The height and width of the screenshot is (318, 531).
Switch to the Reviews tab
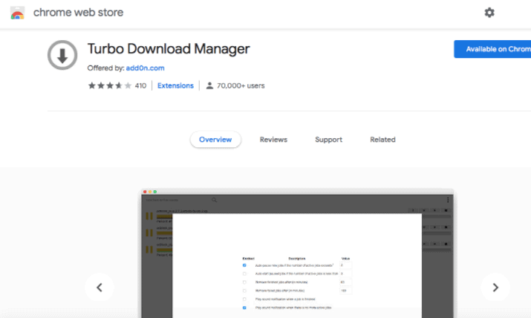pos(273,140)
